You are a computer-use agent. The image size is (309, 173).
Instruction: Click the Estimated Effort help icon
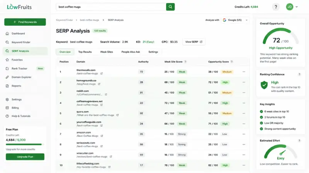(299, 141)
